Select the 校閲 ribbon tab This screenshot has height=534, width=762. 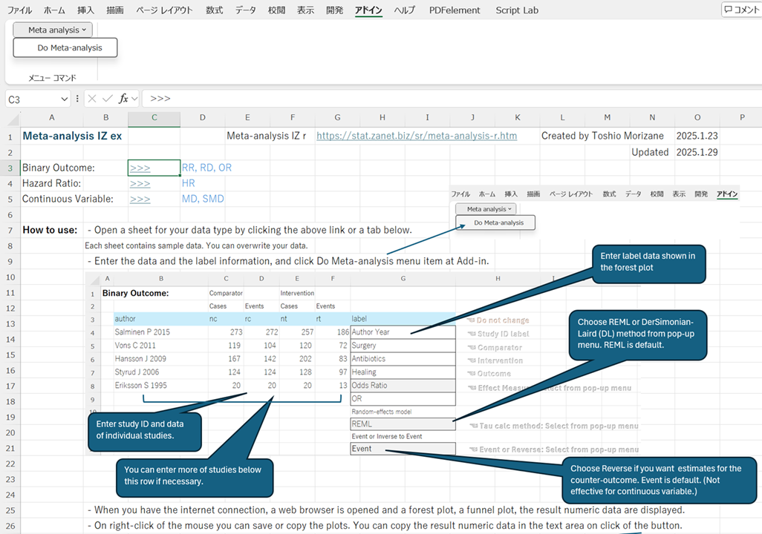click(276, 10)
